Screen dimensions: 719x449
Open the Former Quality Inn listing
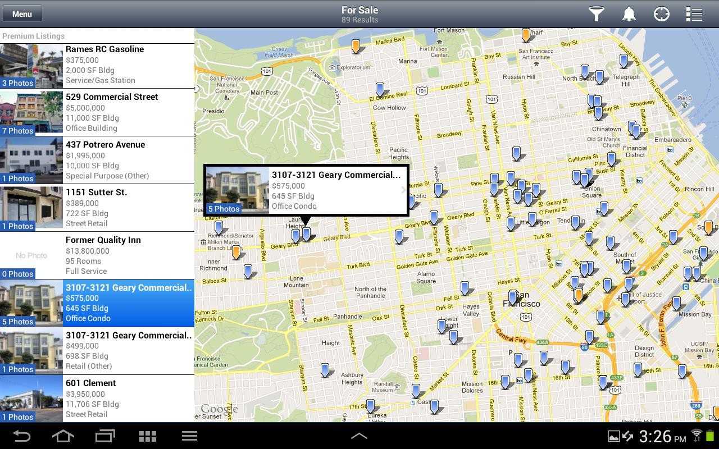pyautogui.click(x=128, y=255)
